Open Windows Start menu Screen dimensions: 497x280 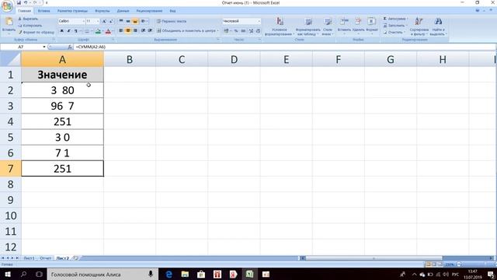tap(7, 274)
